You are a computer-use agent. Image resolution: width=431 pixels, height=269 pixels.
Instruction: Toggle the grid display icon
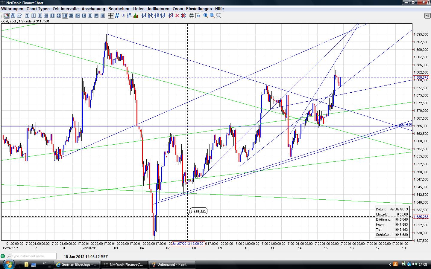tap(116, 16)
